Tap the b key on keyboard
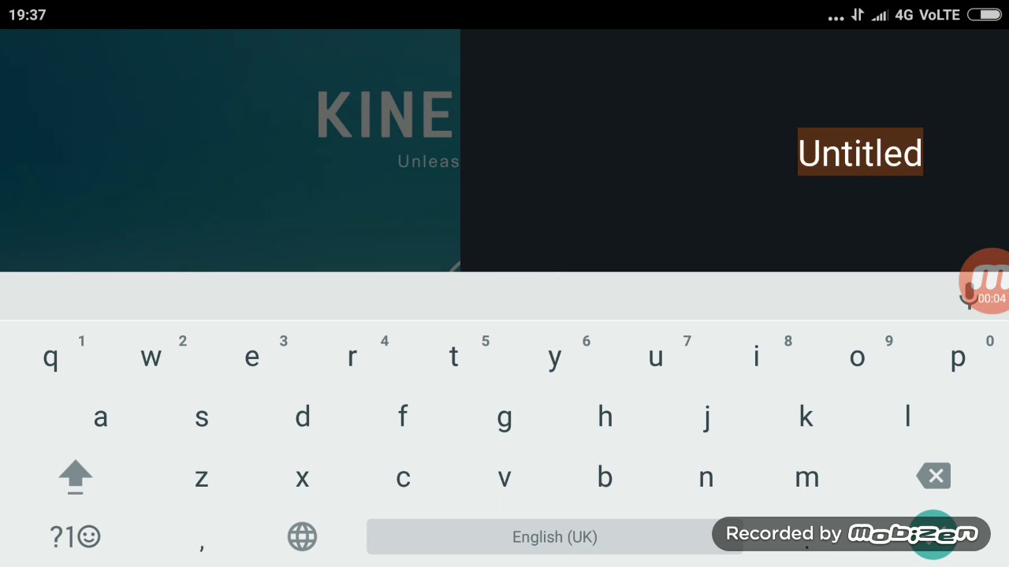 605,477
